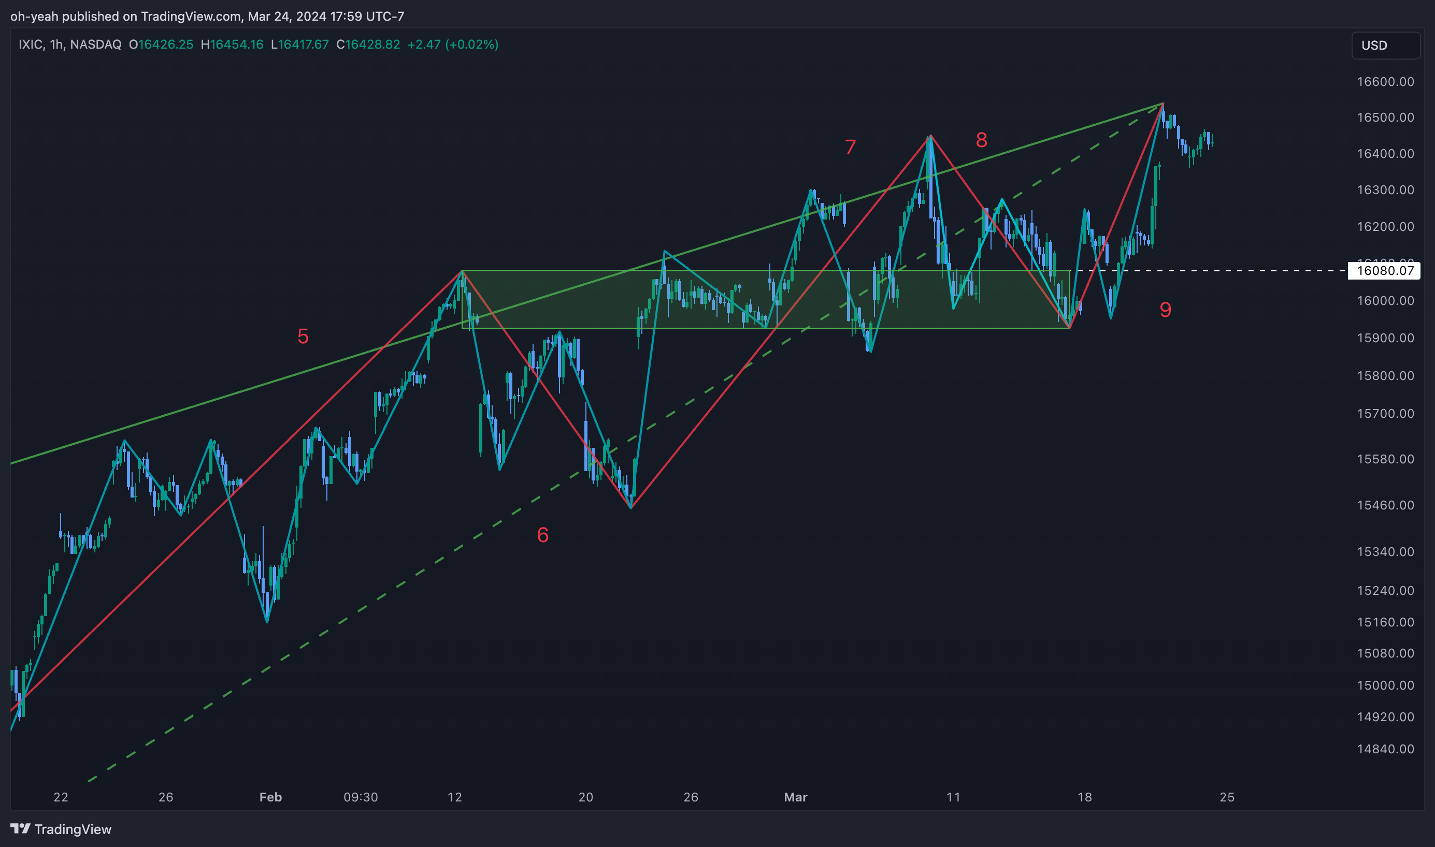Select the red wave label 6

pos(542,535)
